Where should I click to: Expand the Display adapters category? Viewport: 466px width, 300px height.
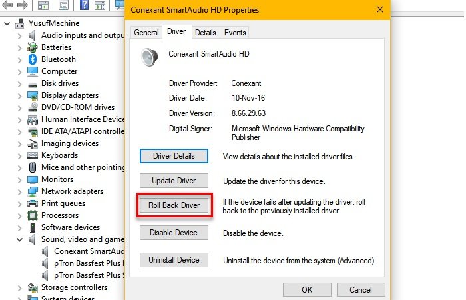coord(19,95)
